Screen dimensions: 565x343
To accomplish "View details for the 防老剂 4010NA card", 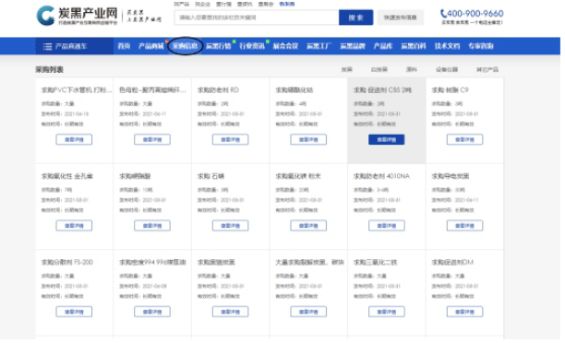I will 386,225.
